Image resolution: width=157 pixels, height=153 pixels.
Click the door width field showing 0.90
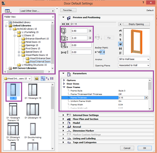[x=79, y=31]
